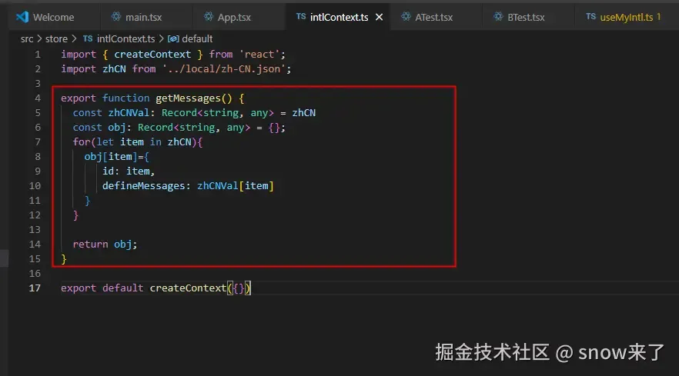
Task: Click the React icon on the ATest.tsx tab
Action: tap(406, 16)
